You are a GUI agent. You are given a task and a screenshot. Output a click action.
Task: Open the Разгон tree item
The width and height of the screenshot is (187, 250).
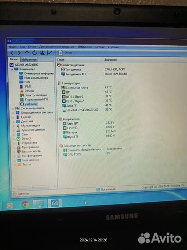27,91
